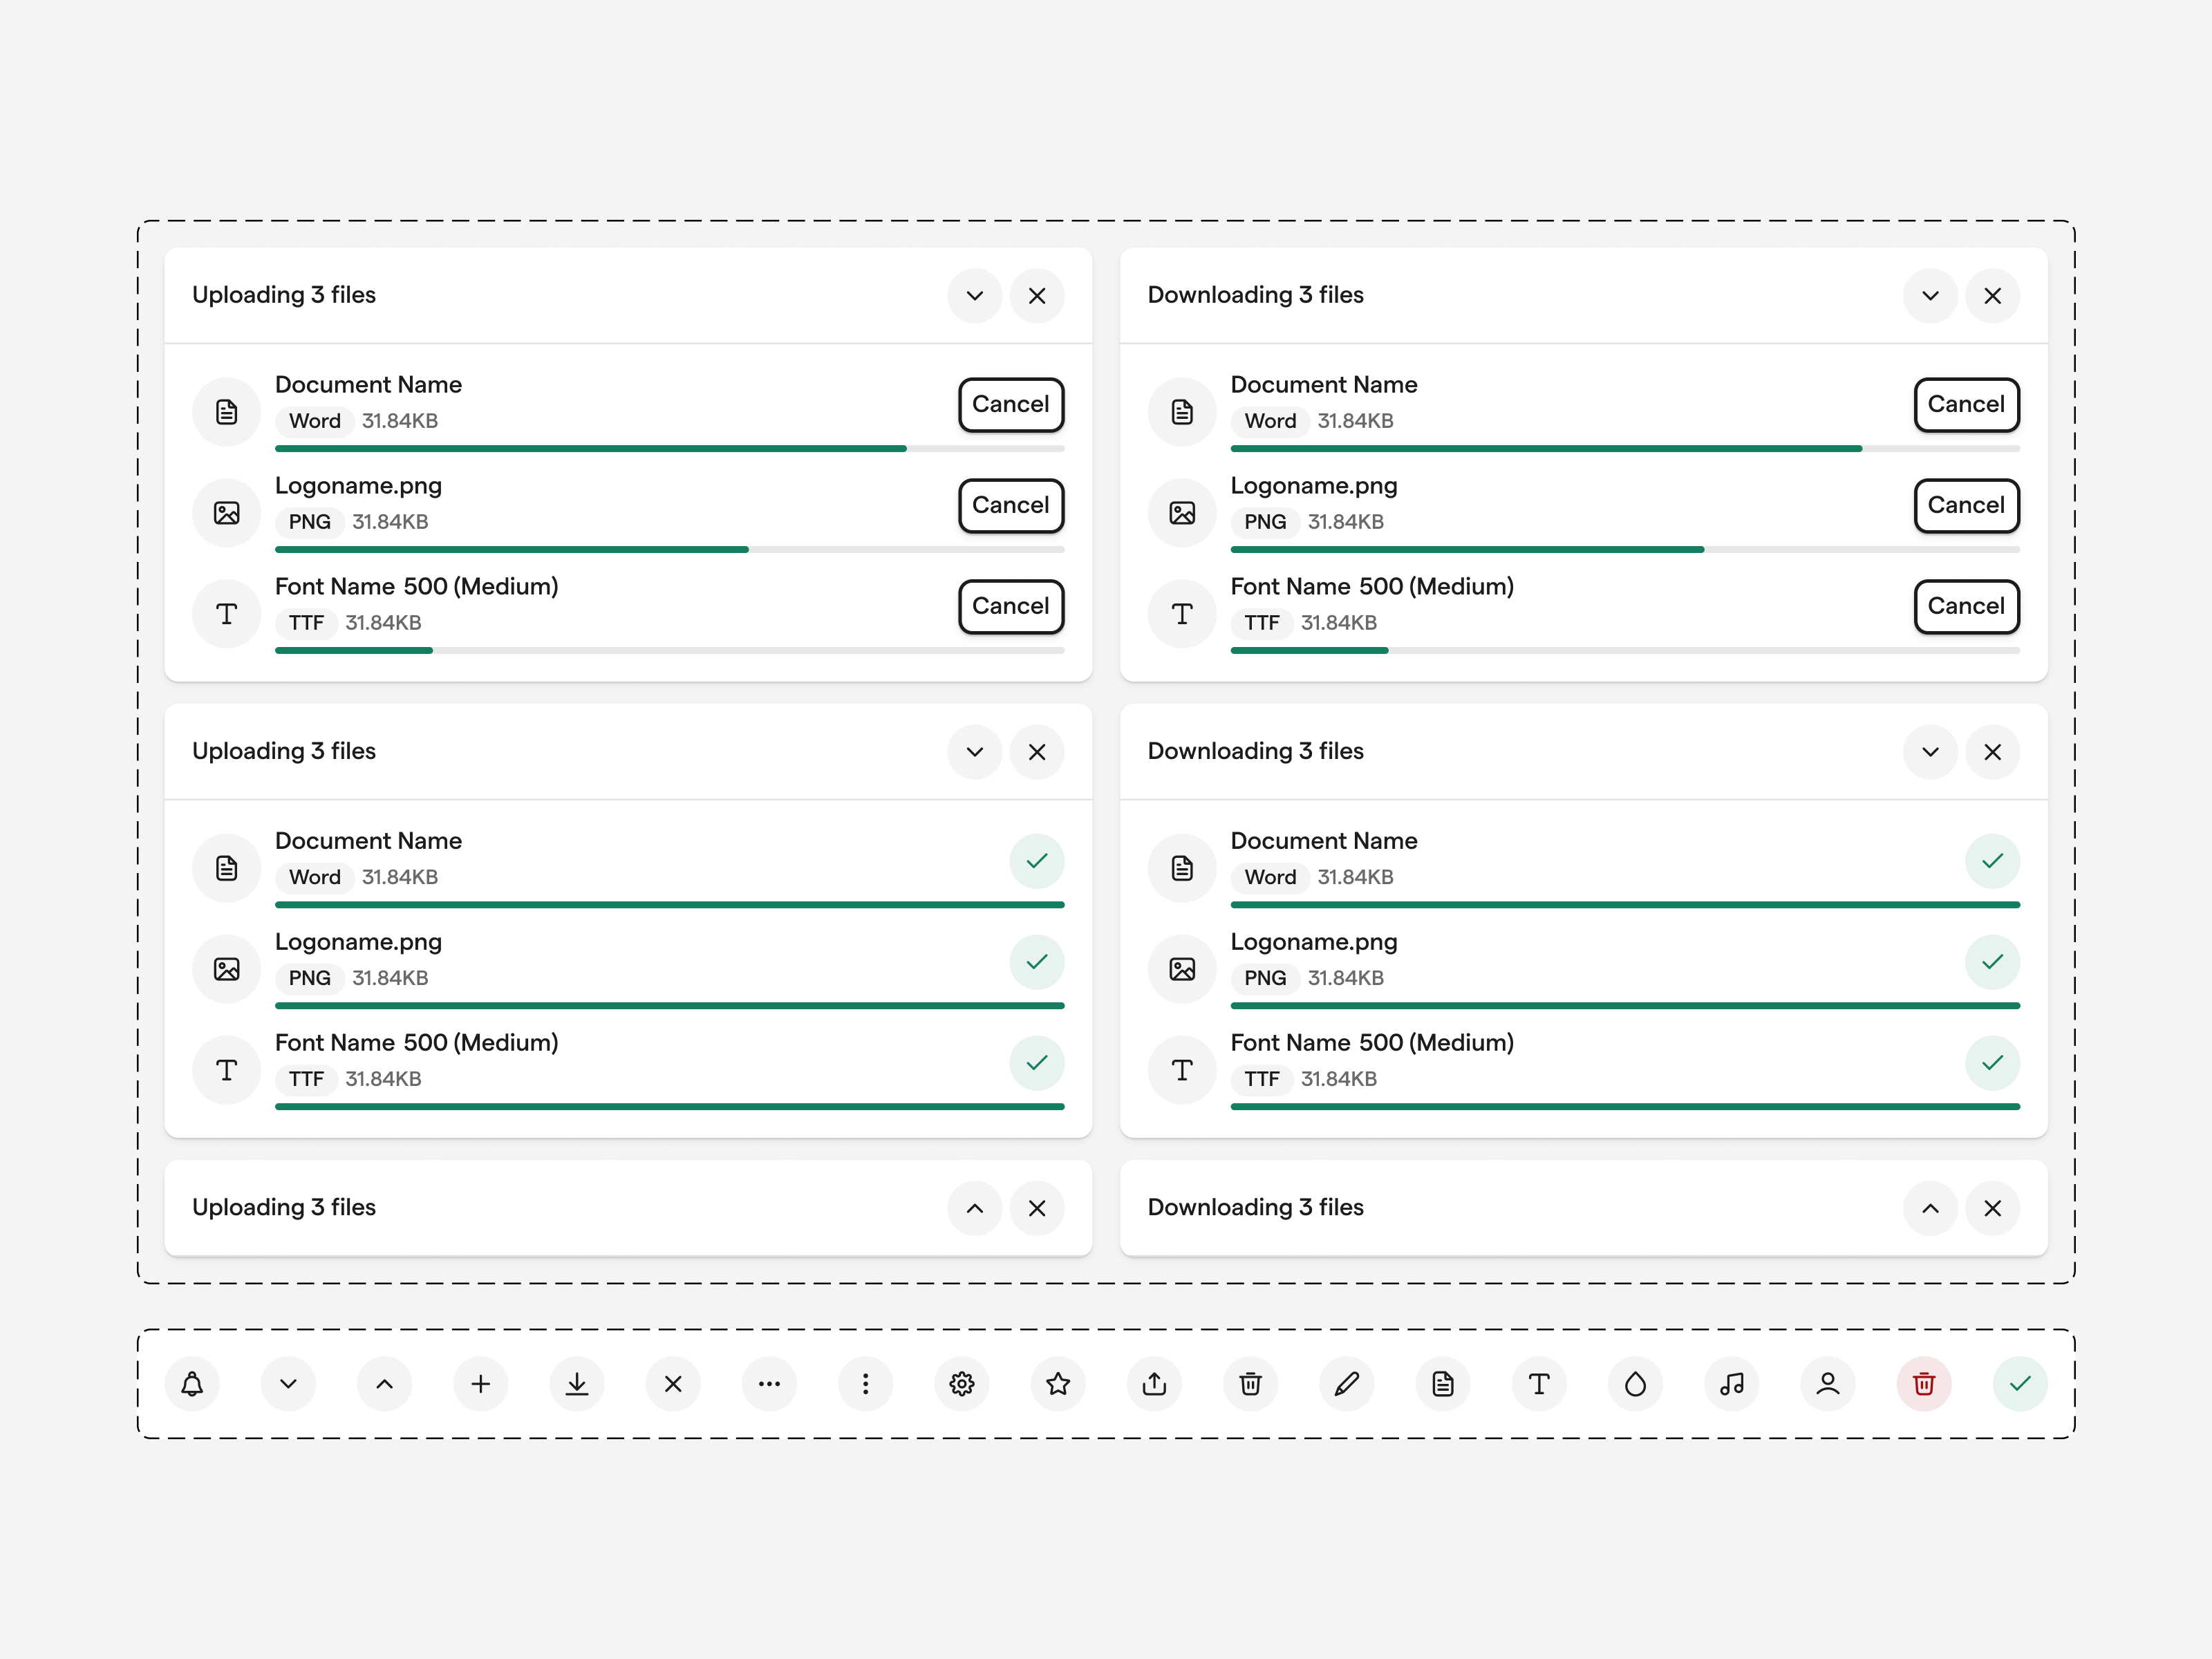Screen dimensions: 2212x1659
Task: Click the completed check on Document Name download
Action: pyautogui.click(x=1992, y=861)
